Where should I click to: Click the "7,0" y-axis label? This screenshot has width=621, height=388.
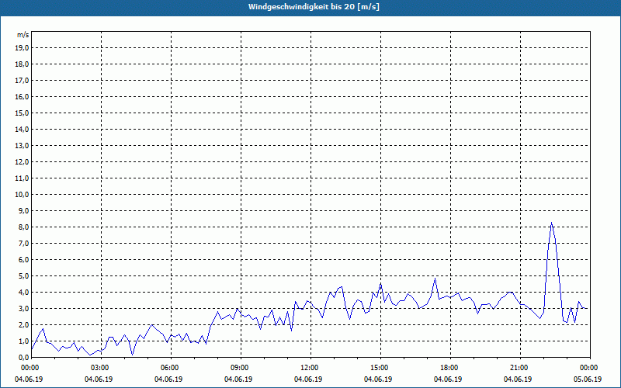[23, 244]
